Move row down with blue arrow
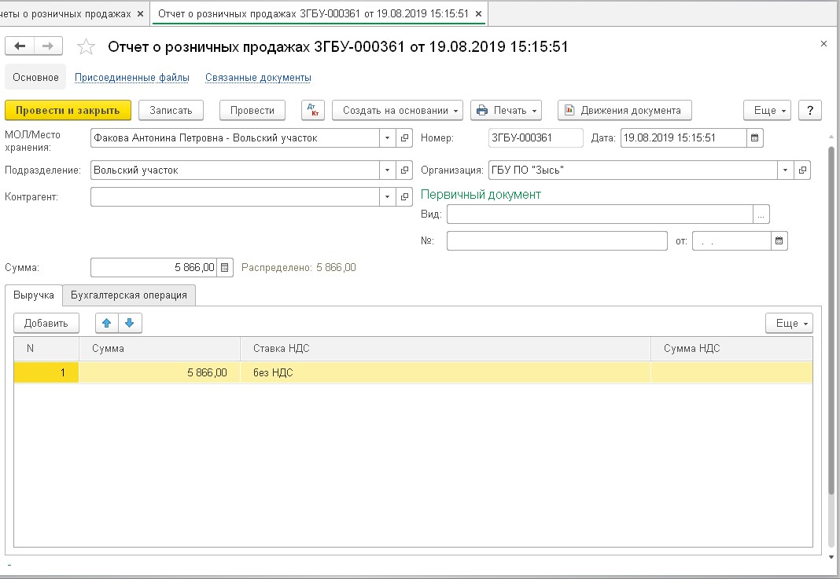 click(x=130, y=323)
